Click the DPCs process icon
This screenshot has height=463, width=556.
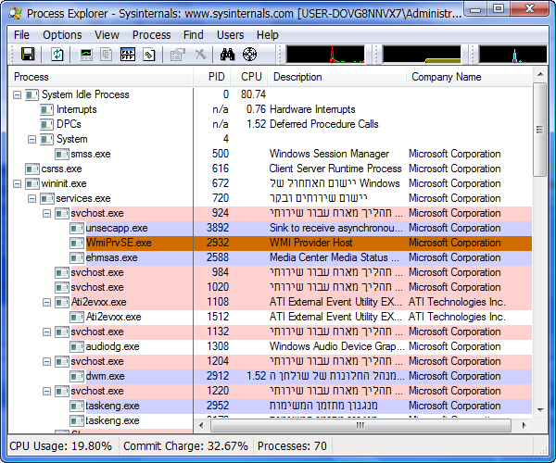point(47,125)
